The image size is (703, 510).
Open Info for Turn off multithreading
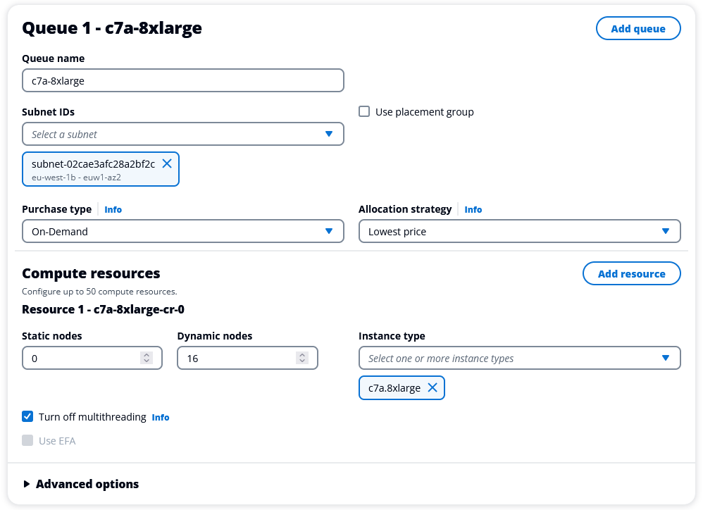click(x=161, y=417)
